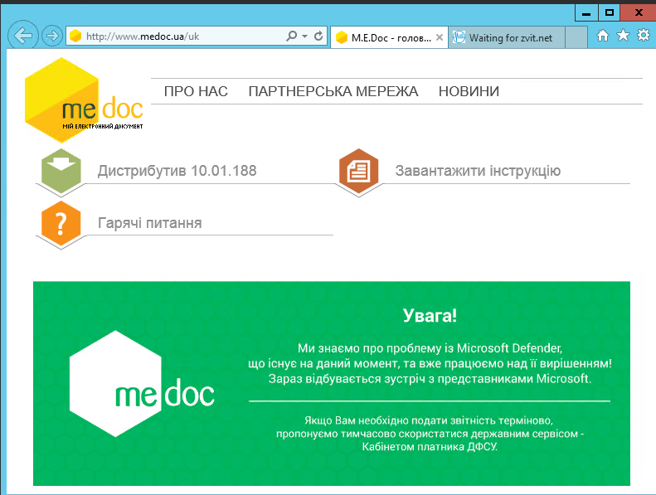This screenshot has width=656, height=495.
Task: Open the ПАРТНЕРСЬКА МЕРЕЖА menu item
Action: pyautogui.click(x=333, y=91)
